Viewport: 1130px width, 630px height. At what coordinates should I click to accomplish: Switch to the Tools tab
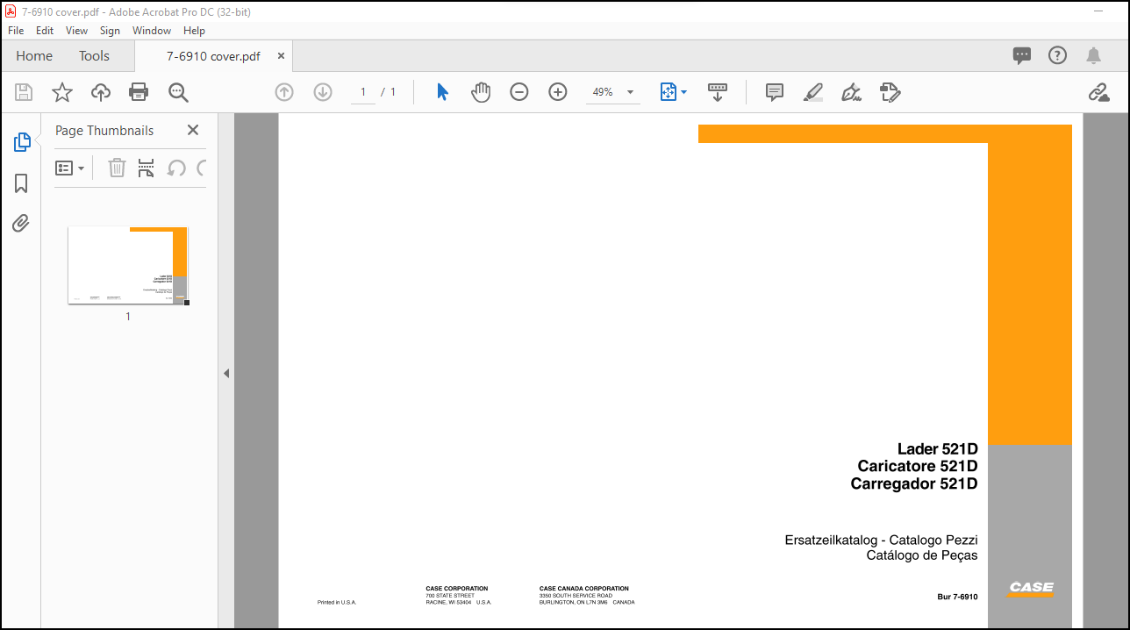point(94,55)
